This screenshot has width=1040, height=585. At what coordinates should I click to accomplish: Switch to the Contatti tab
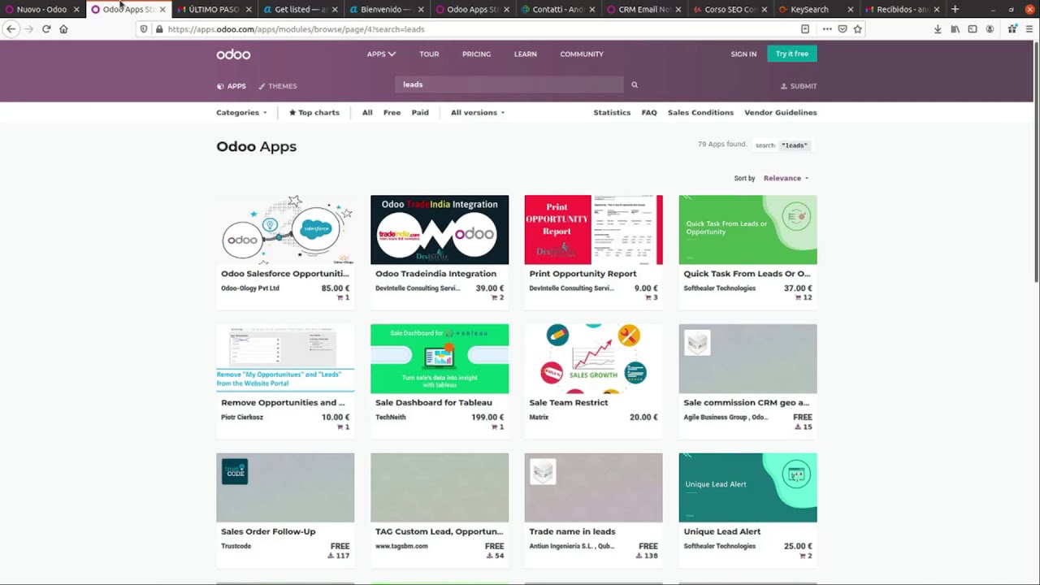(558, 10)
